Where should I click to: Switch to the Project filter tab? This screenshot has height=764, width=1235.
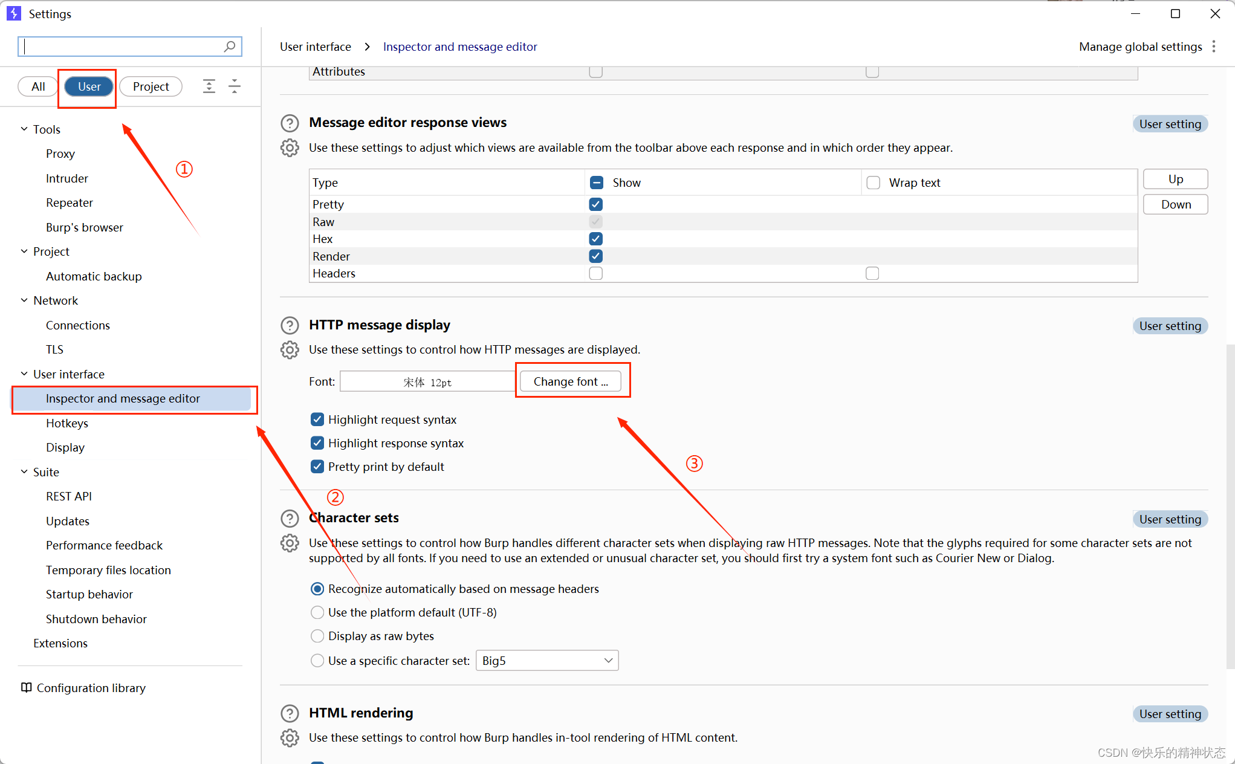151,86
